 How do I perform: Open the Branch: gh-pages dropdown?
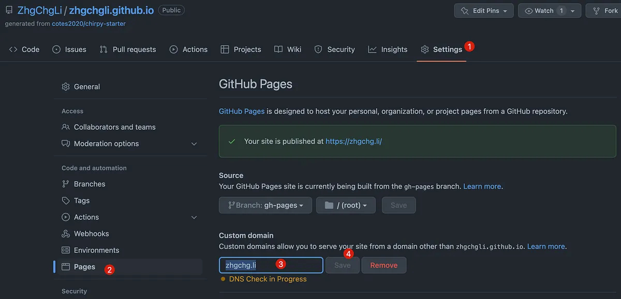click(265, 205)
